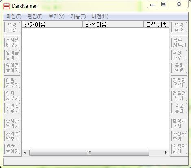Maximize the DarkNamer window

164,4
